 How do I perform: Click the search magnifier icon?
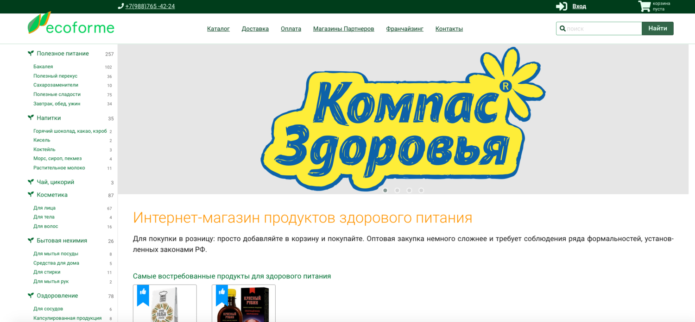pyautogui.click(x=562, y=29)
